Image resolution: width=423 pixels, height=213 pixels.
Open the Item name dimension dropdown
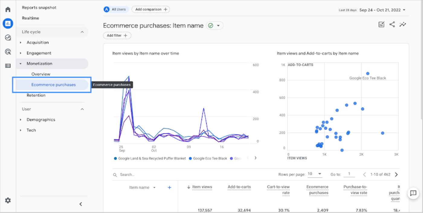tap(142, 187)
